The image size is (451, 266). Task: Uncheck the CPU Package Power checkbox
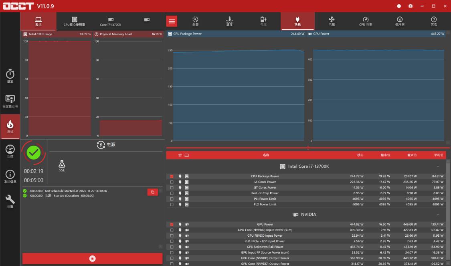[x=172, y=176]
